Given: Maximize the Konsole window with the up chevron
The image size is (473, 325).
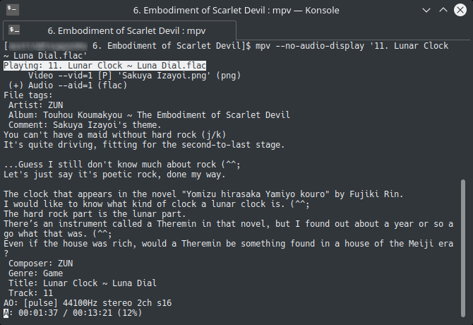Looking at the screenshot, I should (x=443, y=10).
